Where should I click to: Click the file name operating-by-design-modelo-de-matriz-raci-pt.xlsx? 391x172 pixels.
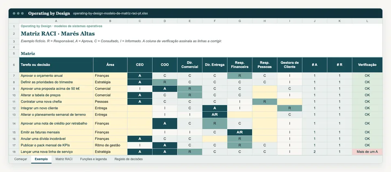[110, 13]
